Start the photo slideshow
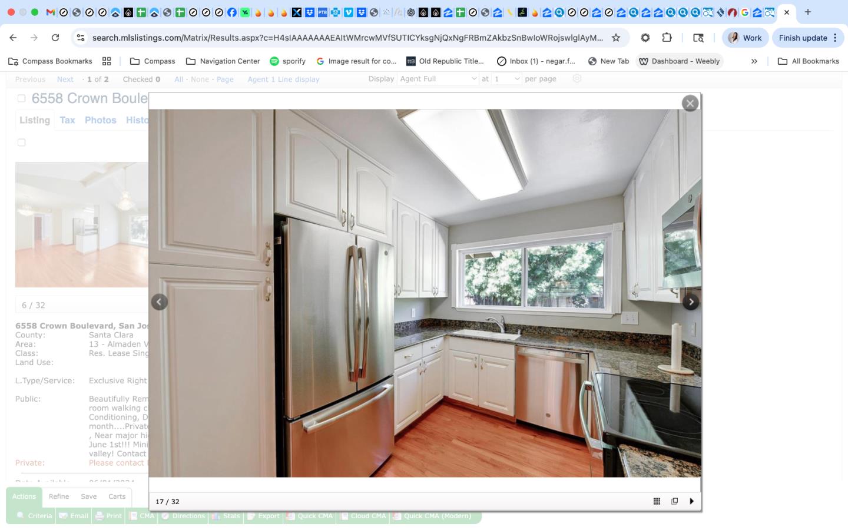The height and width of the screenshot is (530, 848). point(692,501)
